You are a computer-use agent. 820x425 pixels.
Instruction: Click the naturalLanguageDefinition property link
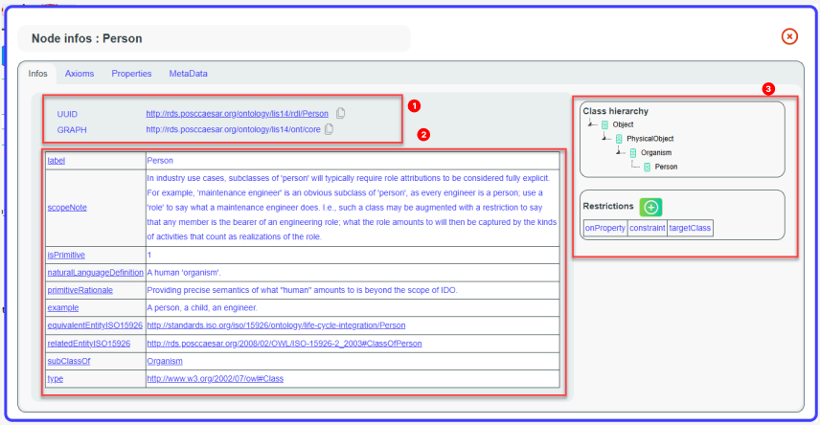(x=95, y=273)
